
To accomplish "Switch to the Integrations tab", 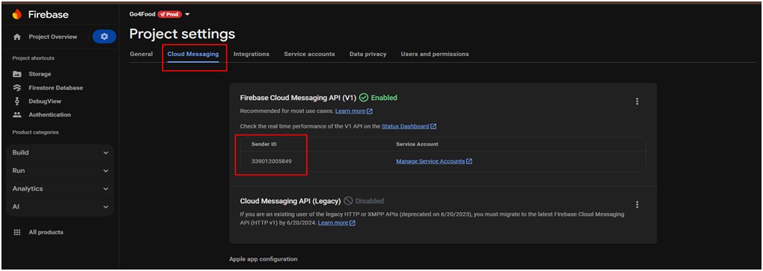I will (x=251, y=54).
